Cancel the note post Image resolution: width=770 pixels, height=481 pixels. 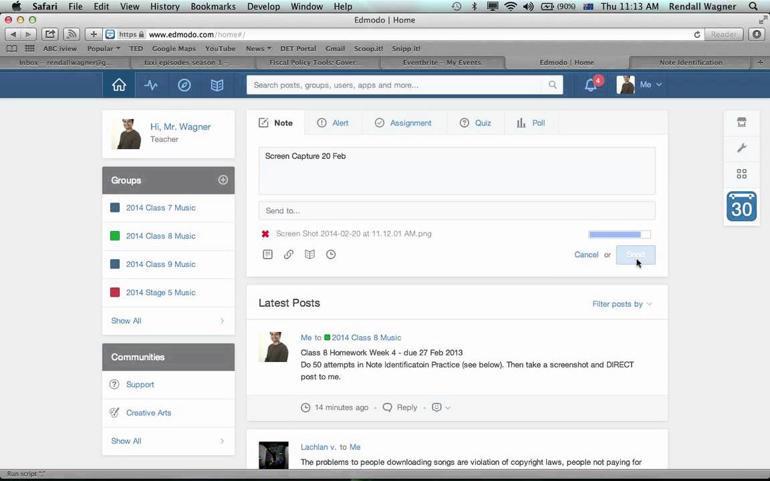point(586,255)
